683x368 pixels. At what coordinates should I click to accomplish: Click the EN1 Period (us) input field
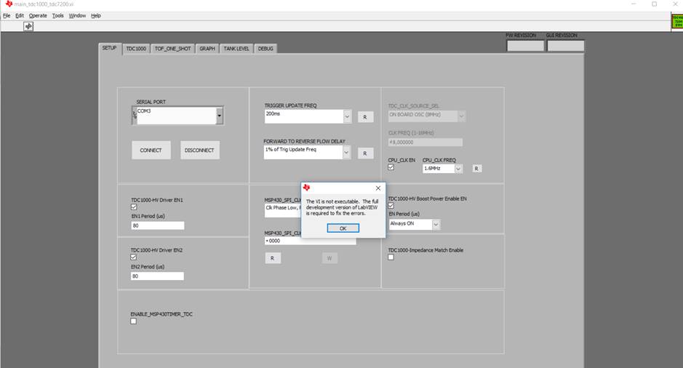[158, 225]
